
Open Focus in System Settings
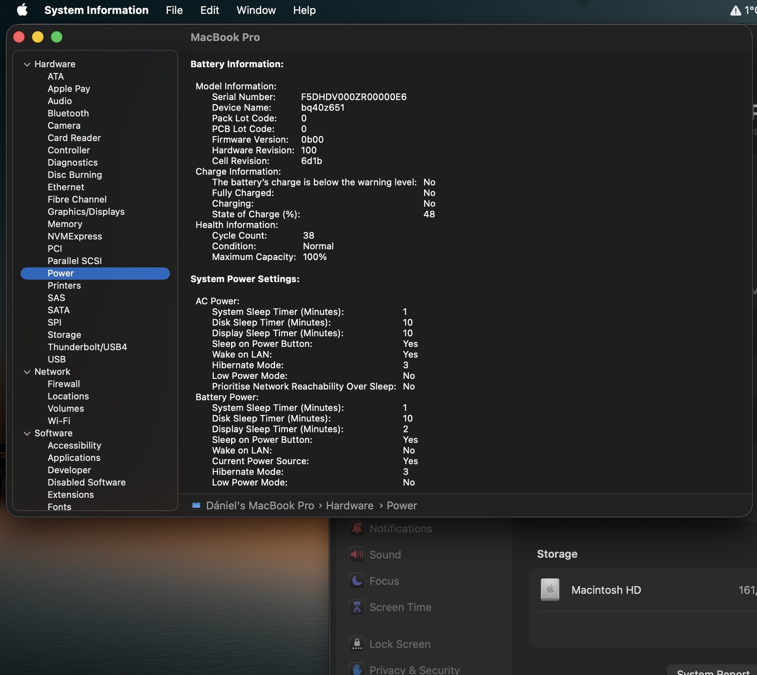pos(384,581)
